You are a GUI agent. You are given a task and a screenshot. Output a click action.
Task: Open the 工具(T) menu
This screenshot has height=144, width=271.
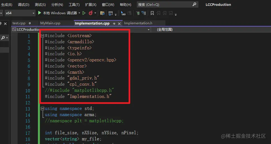[74, 5]
